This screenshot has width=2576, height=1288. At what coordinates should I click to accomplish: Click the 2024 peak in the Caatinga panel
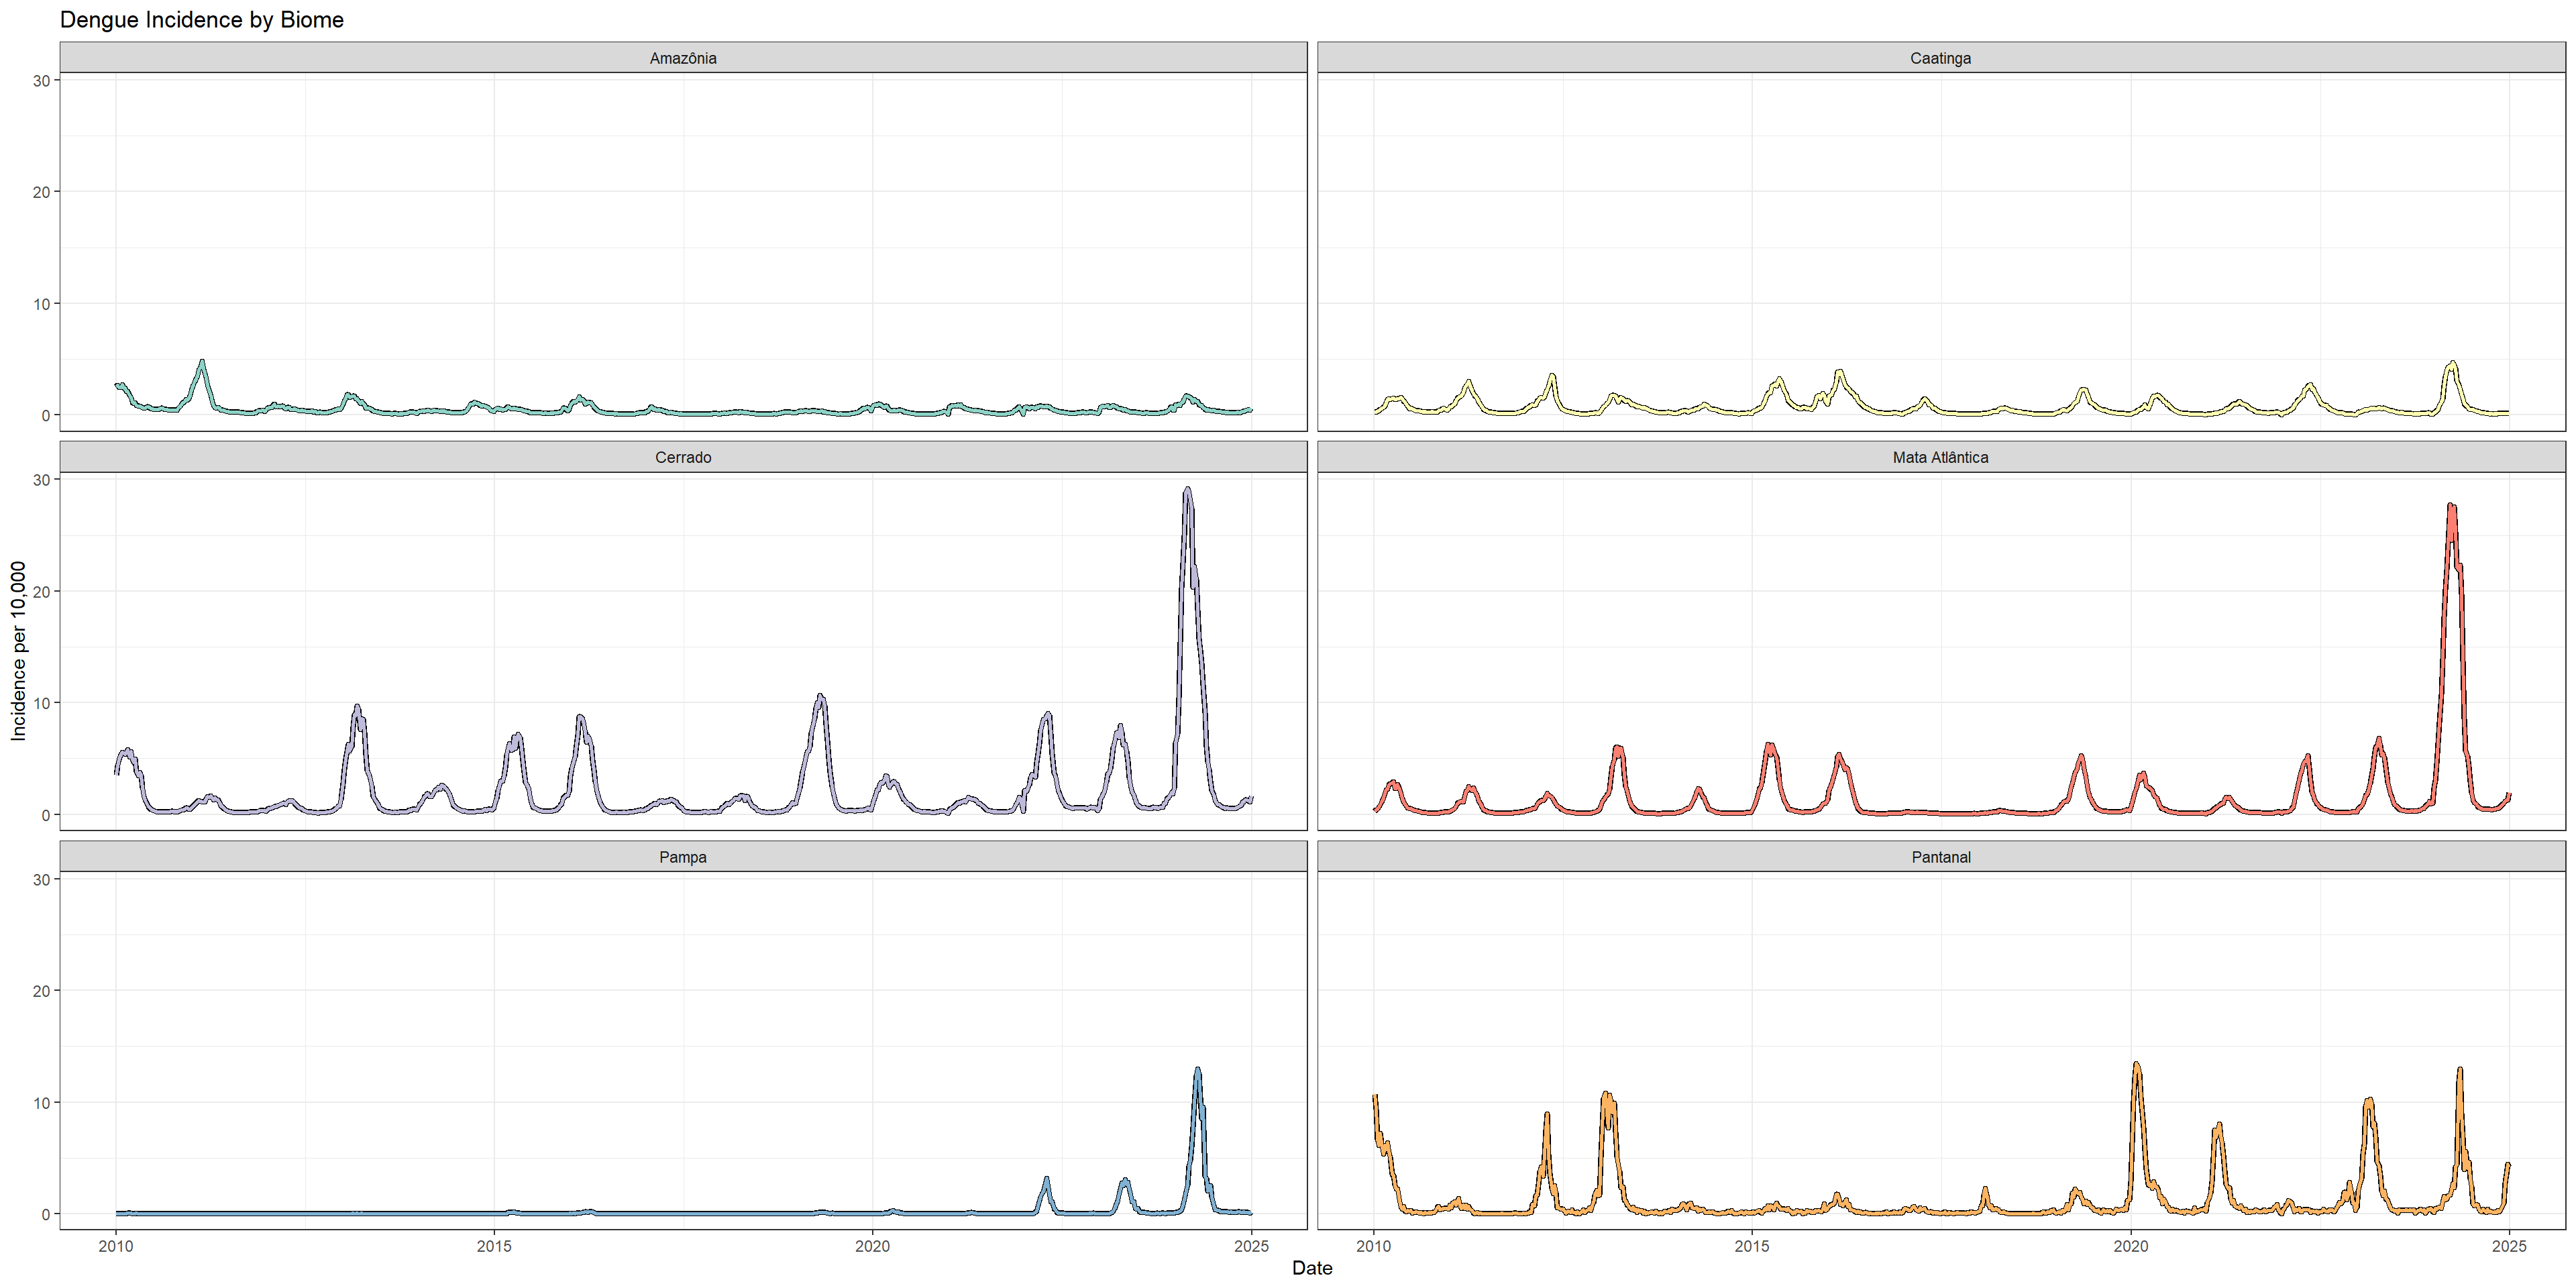(2452, 363)
